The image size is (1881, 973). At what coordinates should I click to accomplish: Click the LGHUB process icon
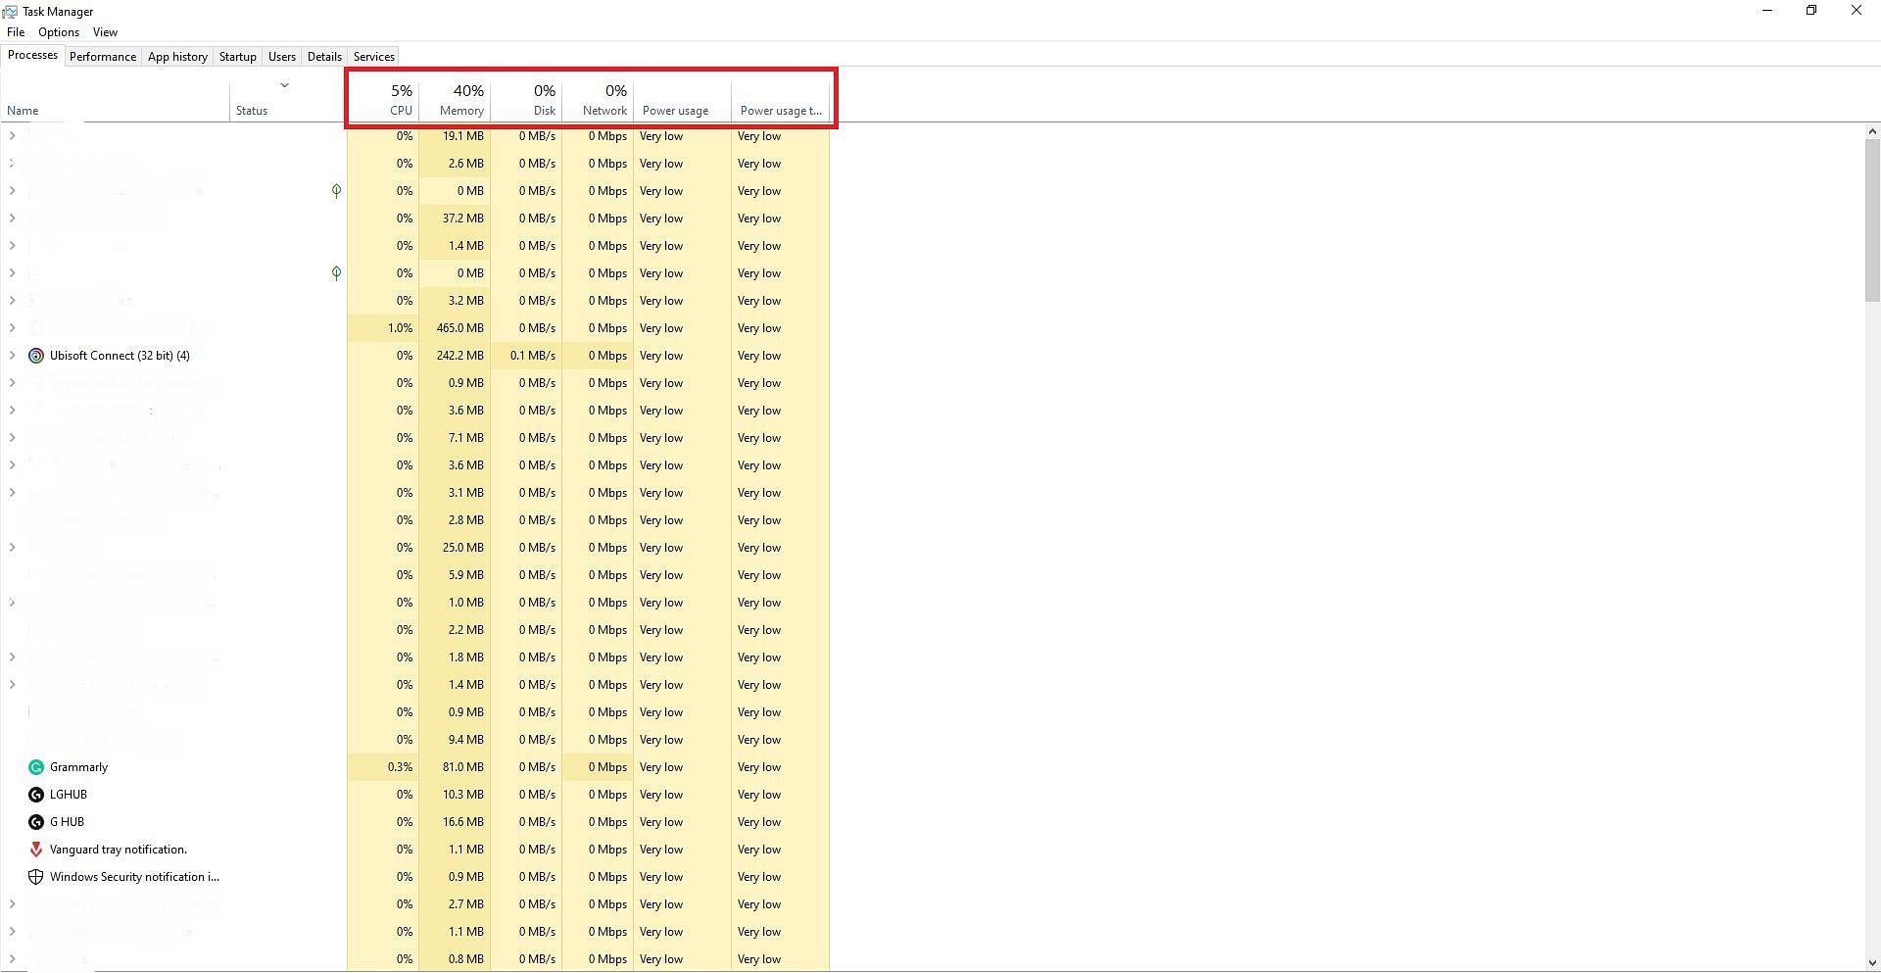[36, 795]
